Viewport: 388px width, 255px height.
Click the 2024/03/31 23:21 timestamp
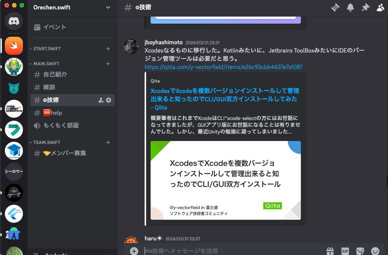(x=202, y=43)
